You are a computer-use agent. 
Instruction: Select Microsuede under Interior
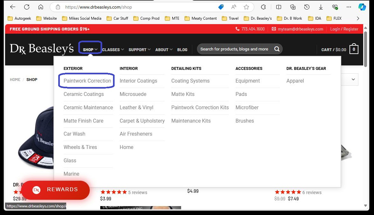[133, 94]
